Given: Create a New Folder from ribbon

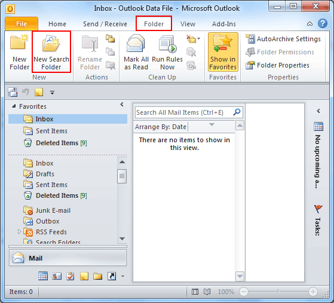Looking at the screenshot, I should click(19, 52).
